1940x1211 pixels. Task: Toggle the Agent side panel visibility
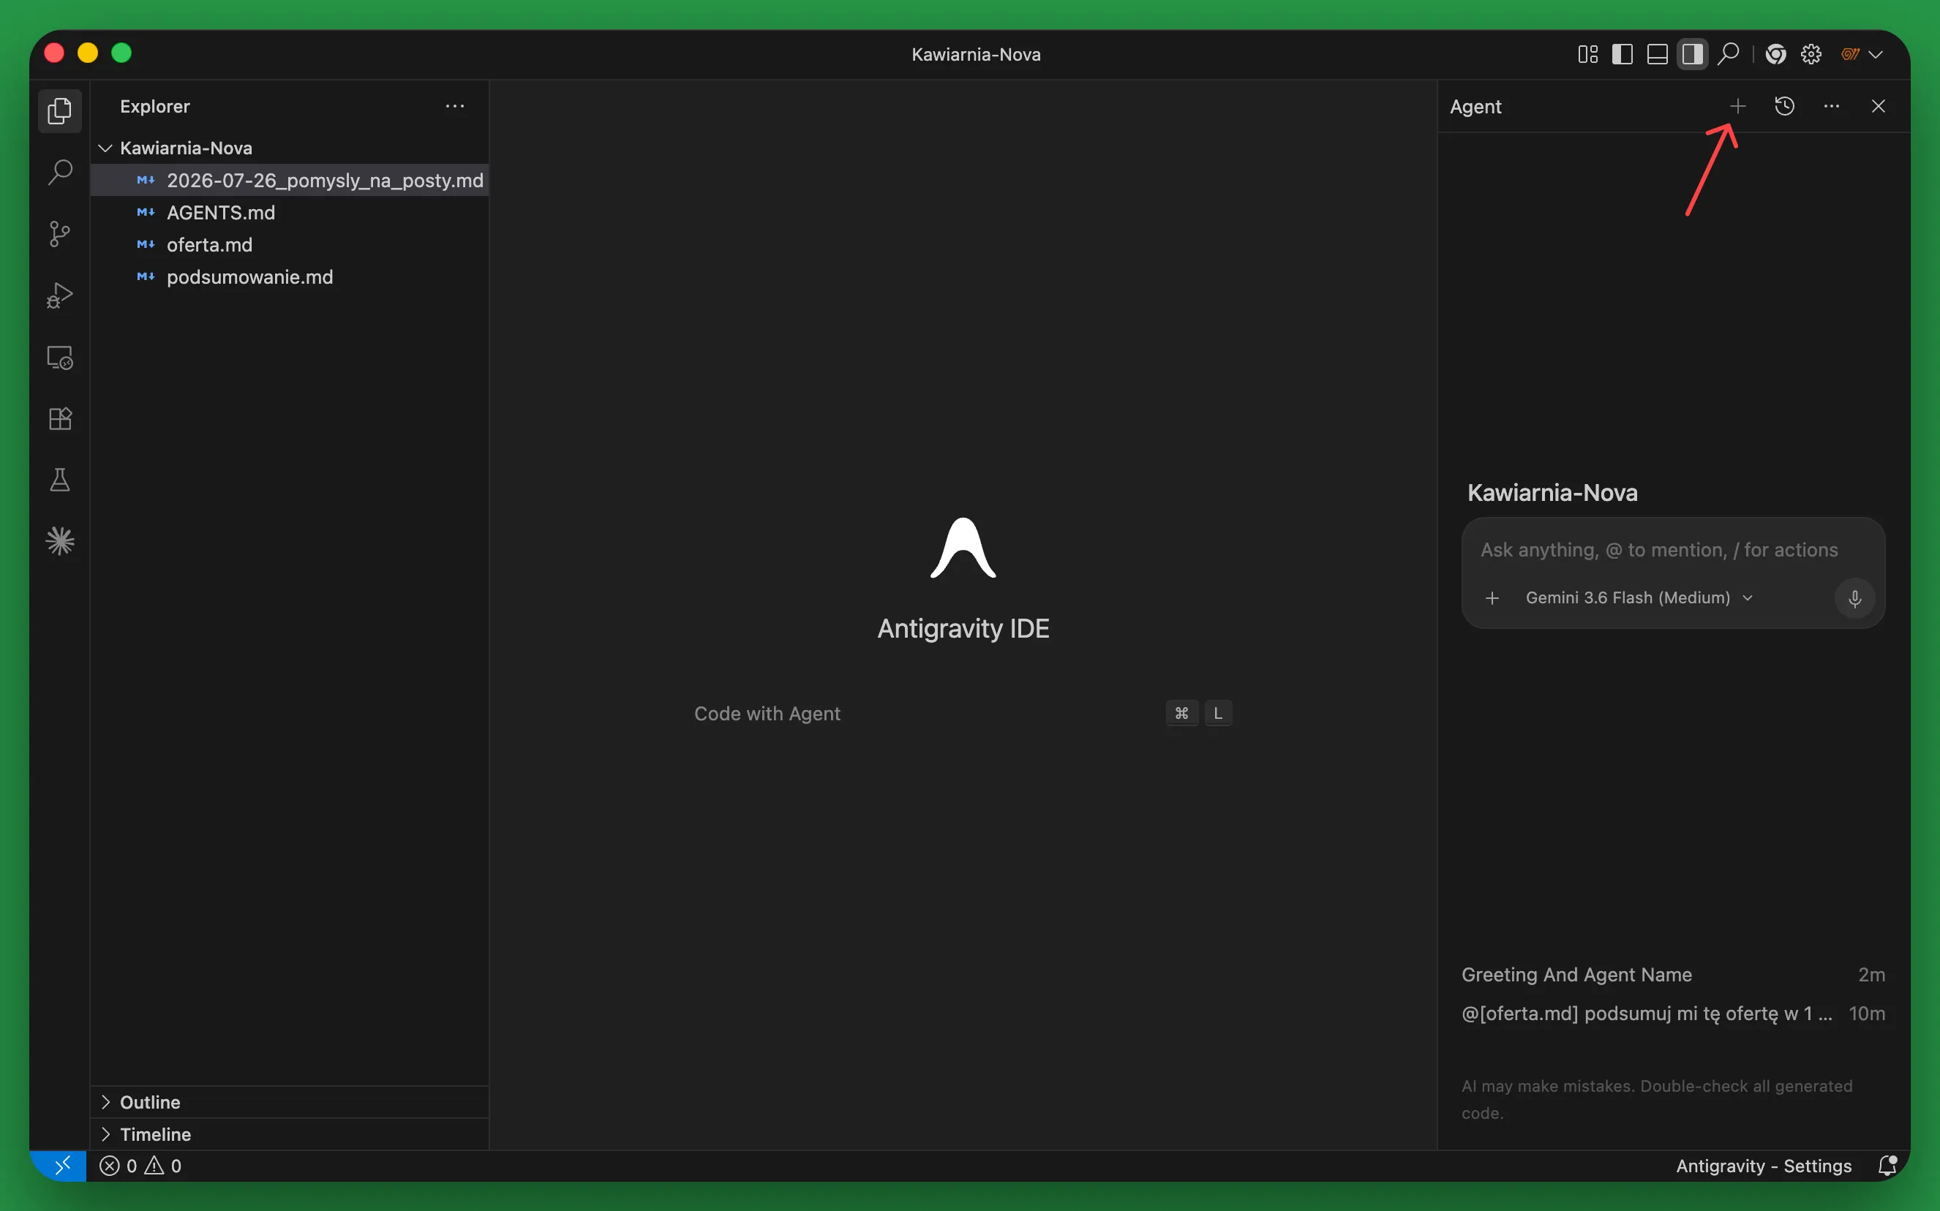tap(1693, 54)
